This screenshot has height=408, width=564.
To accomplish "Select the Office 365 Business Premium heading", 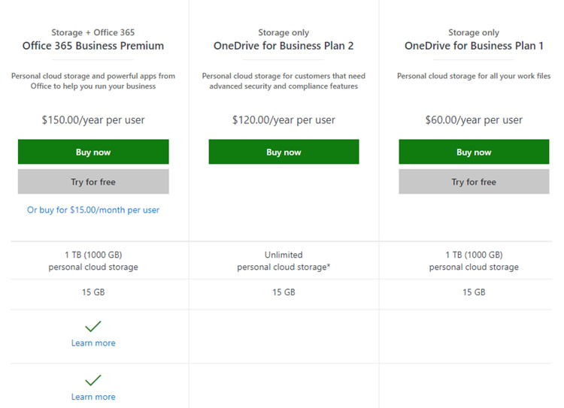I will point(93,46).
